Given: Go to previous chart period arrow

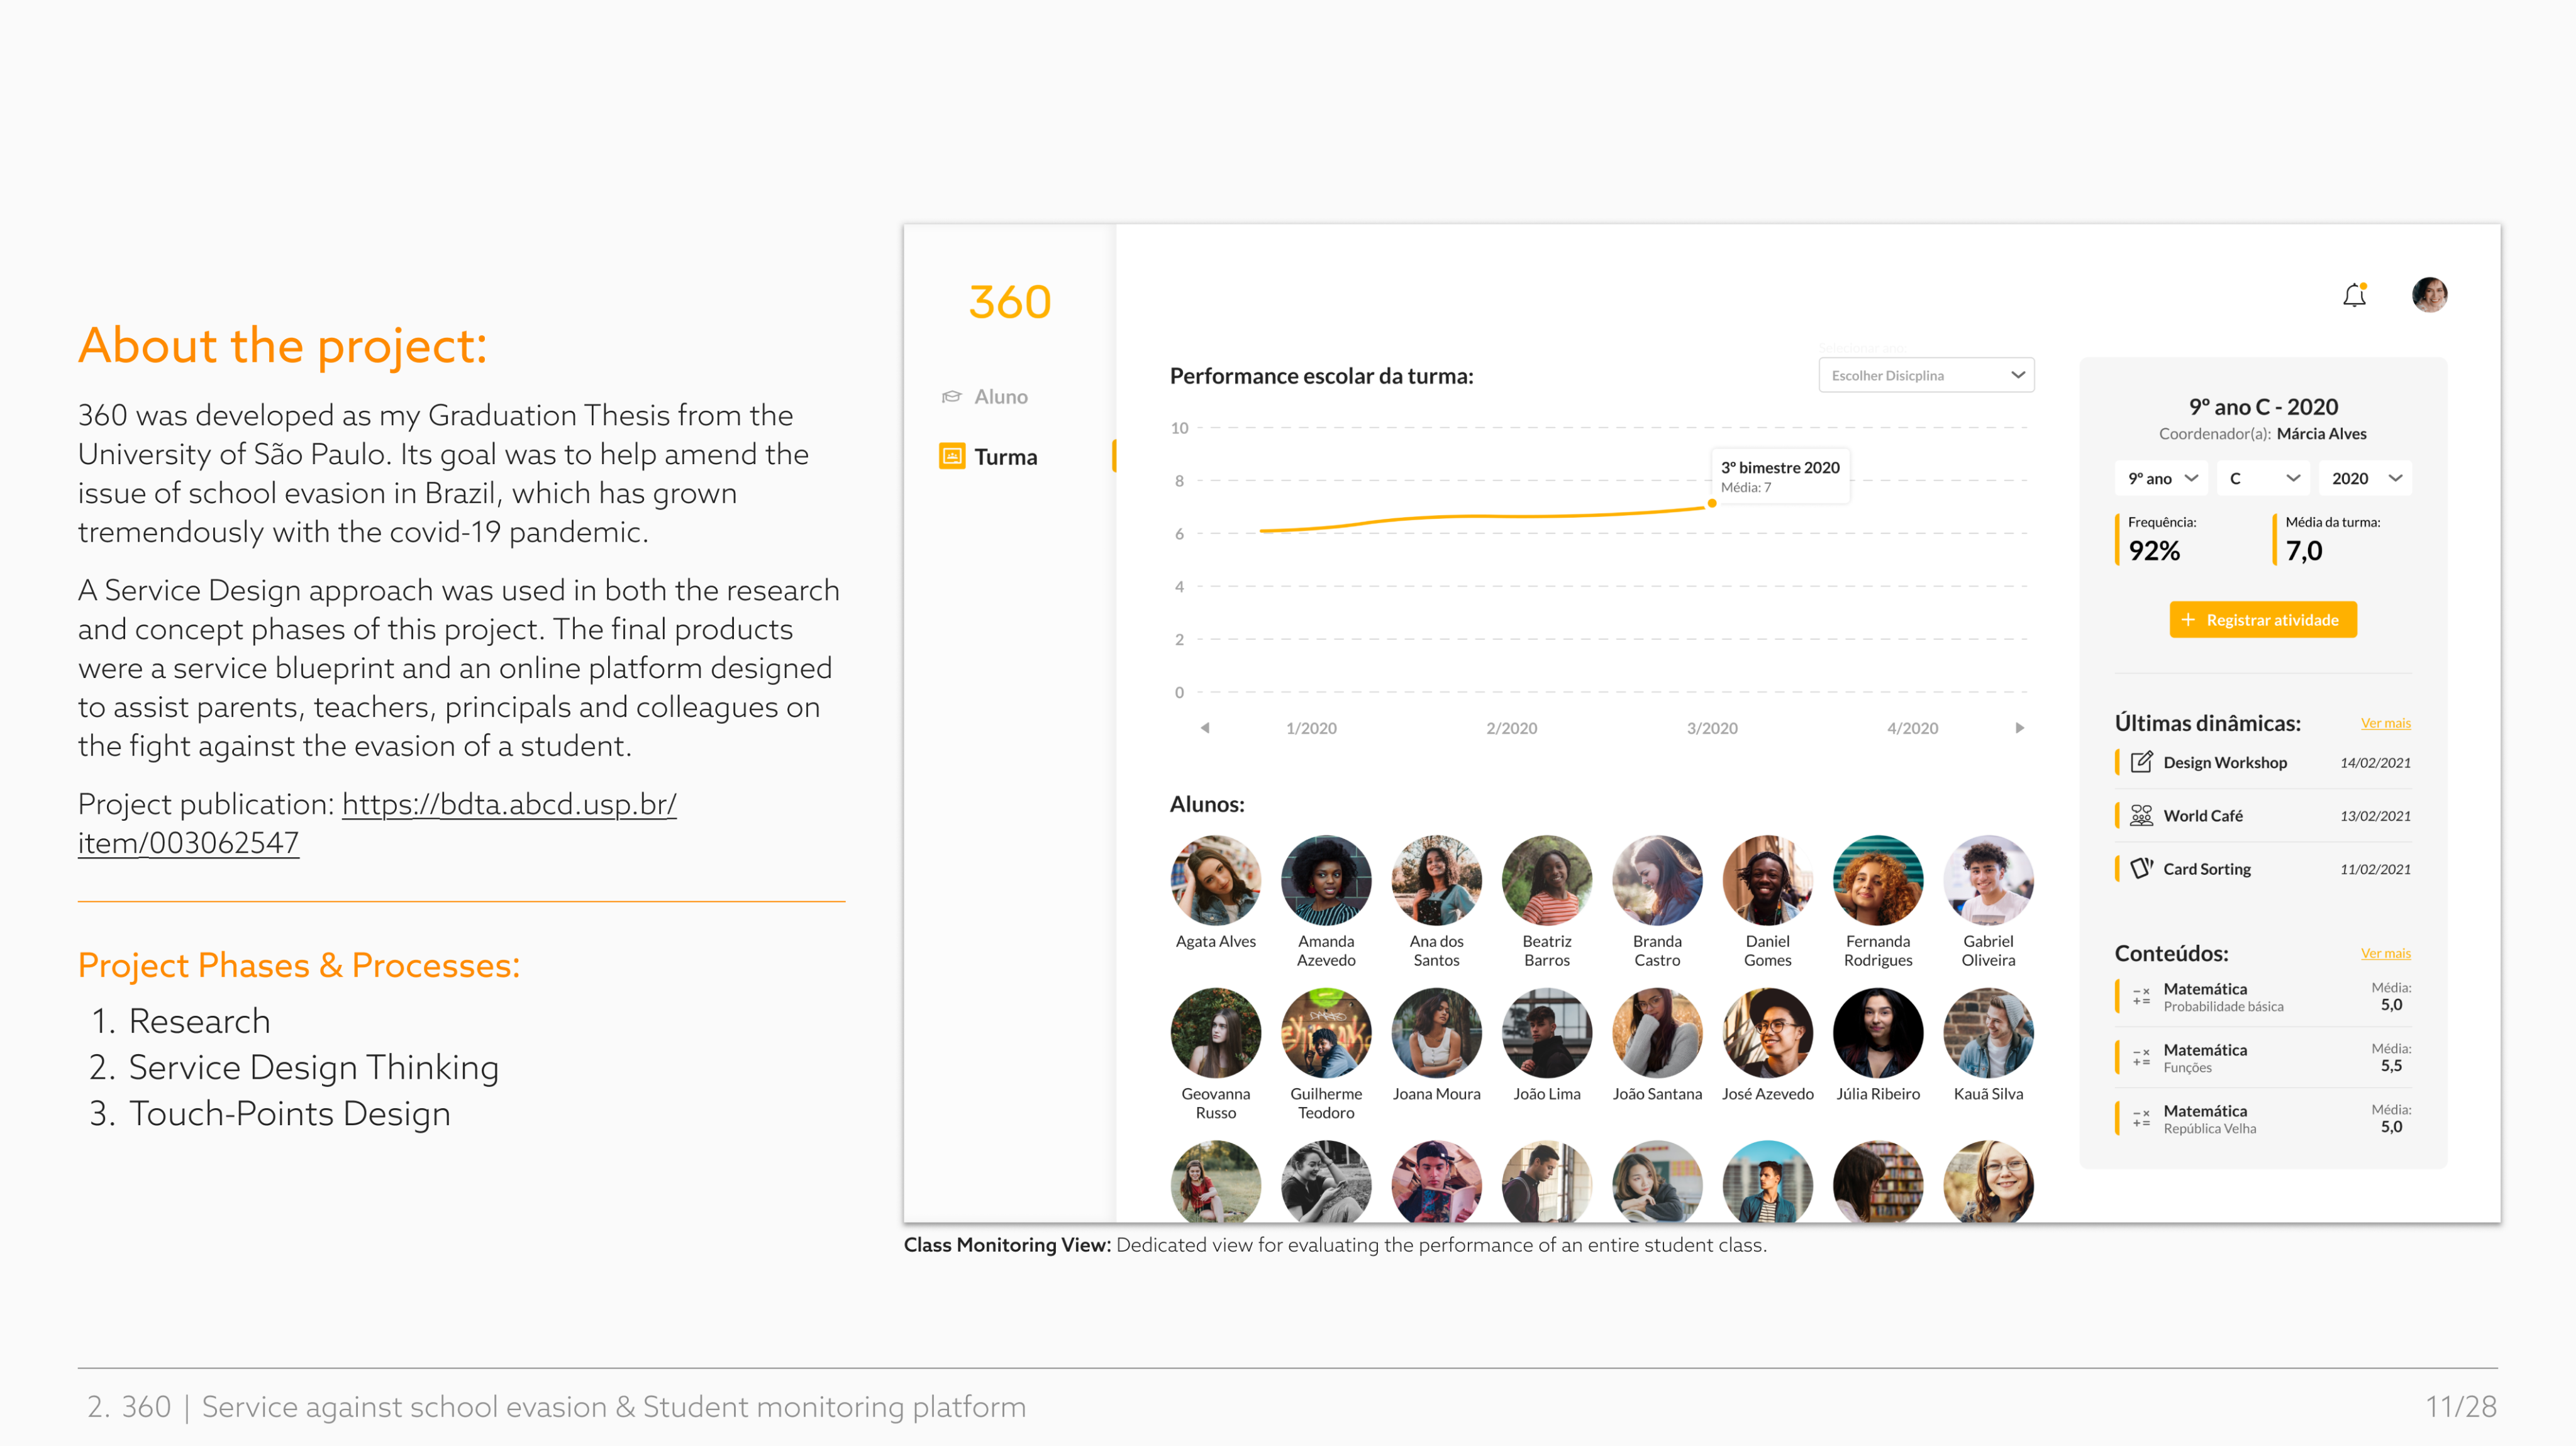Looking at the screenshot, I should [1205, 728].
